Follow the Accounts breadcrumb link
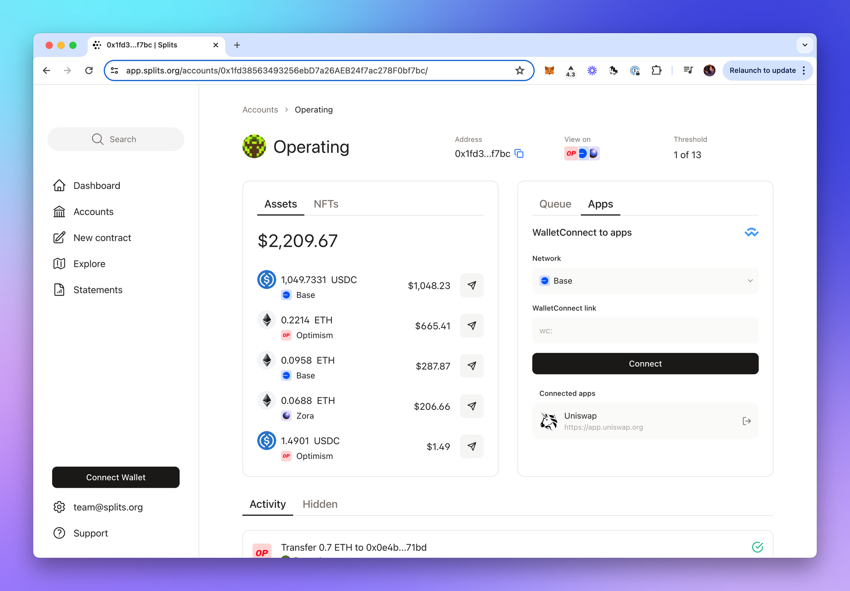 (260, 110)
